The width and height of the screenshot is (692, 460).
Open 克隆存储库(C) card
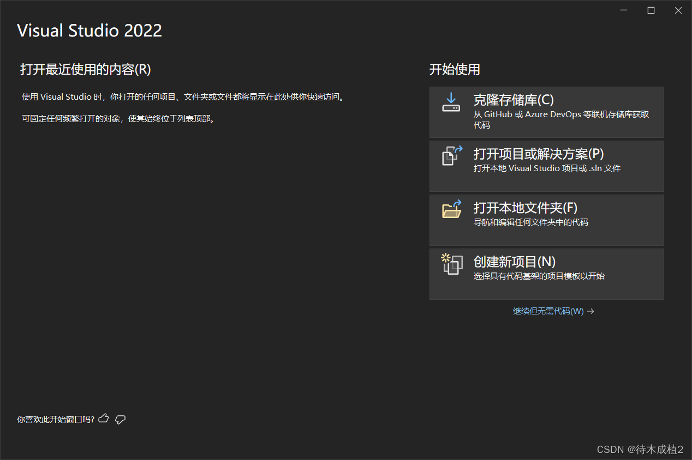pyautogui.click(x=546, y=112)
